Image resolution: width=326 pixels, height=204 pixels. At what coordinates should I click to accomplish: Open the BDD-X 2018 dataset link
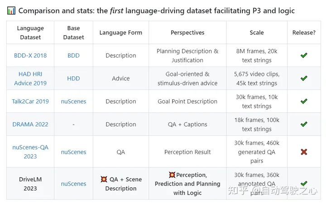pyautogui.click(x=30, y=56)
